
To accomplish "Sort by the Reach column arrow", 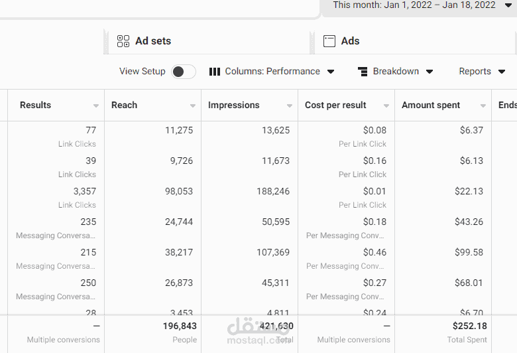I will (193, 106).
